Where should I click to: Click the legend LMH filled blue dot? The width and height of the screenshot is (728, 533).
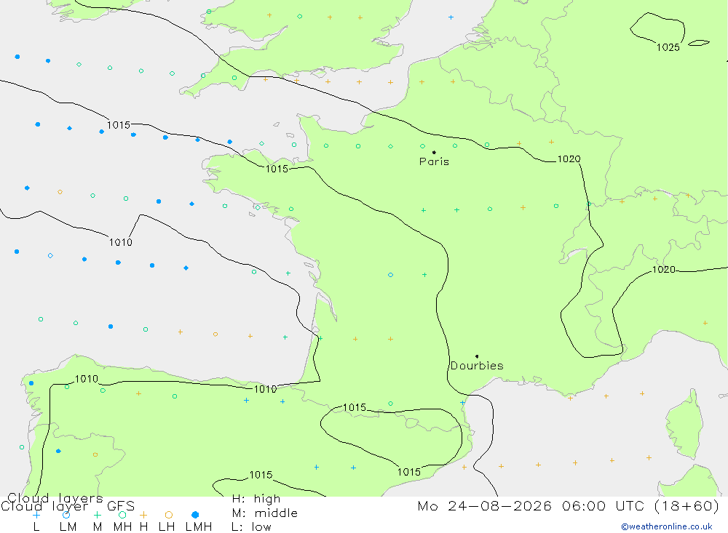[195, 515]
